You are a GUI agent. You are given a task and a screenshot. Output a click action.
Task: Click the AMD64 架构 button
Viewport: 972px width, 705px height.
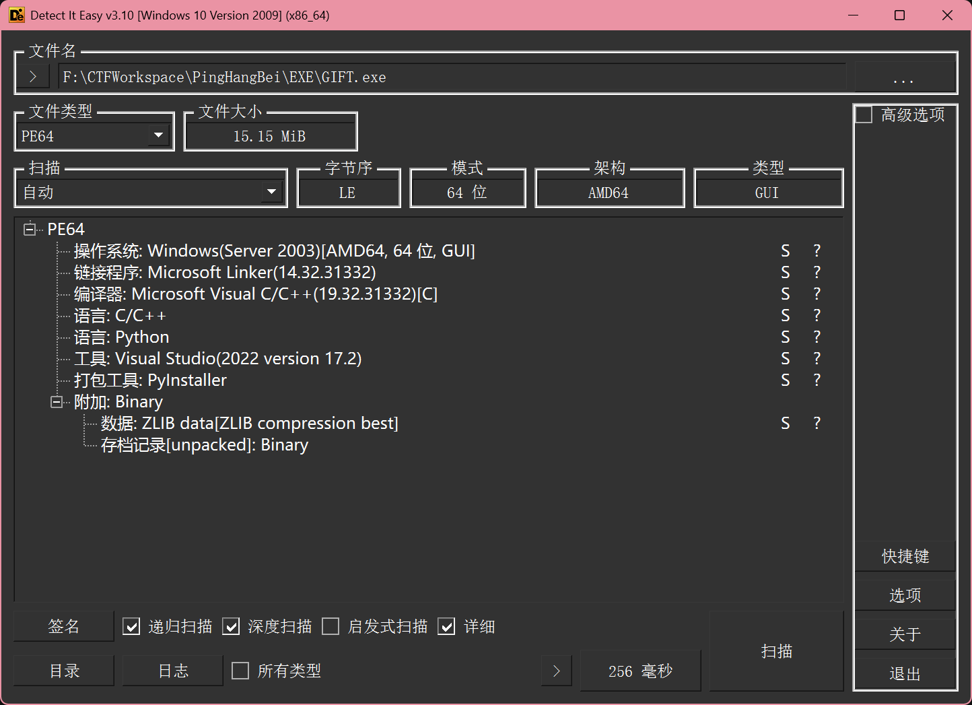pos(609,193)
